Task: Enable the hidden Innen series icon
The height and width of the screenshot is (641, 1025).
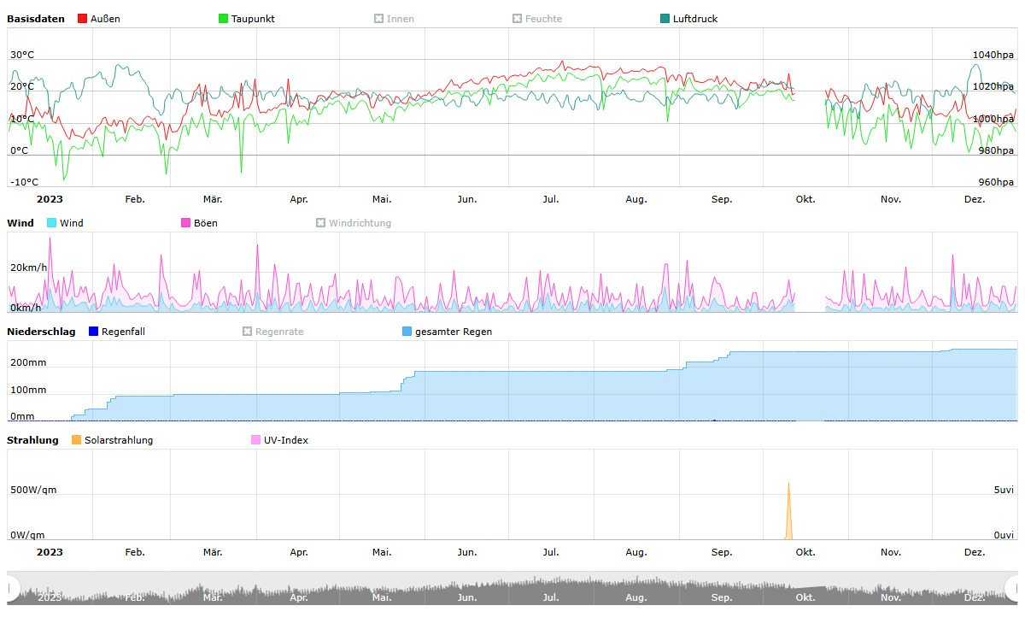Action: (x=379, y=19)
